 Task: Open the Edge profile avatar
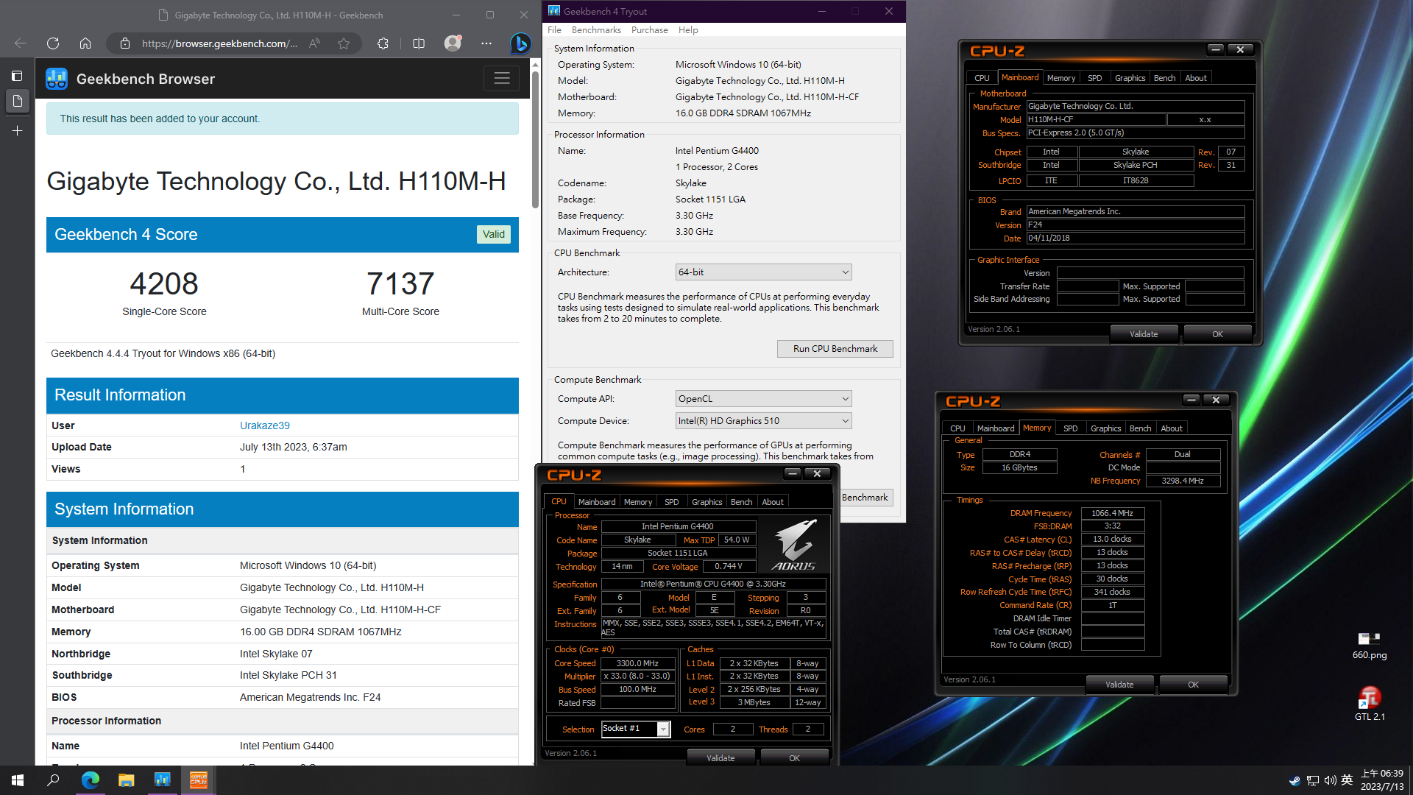pyautogui.click(x=453, y=43)
